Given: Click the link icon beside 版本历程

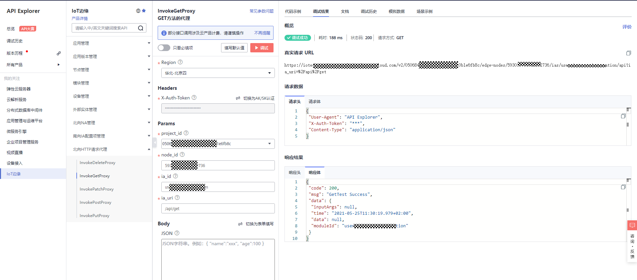Looking at the screenshot, I should [59, 53].
